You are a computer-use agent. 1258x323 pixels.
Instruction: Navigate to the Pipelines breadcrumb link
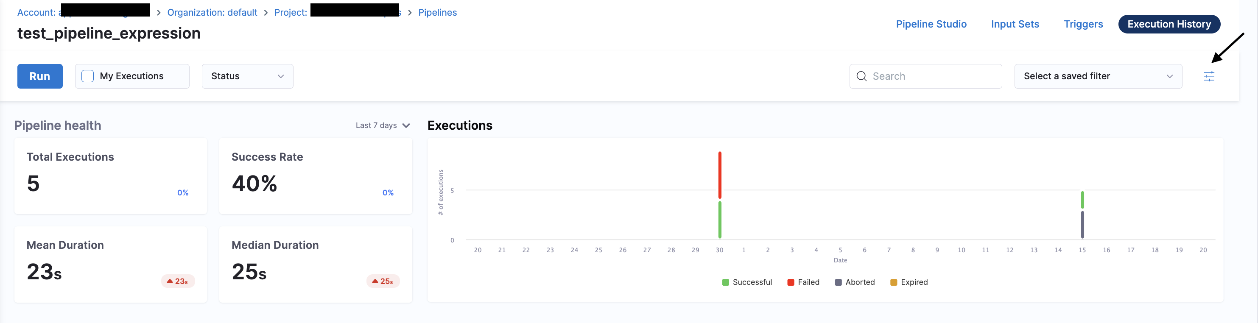tap(437, 12)
